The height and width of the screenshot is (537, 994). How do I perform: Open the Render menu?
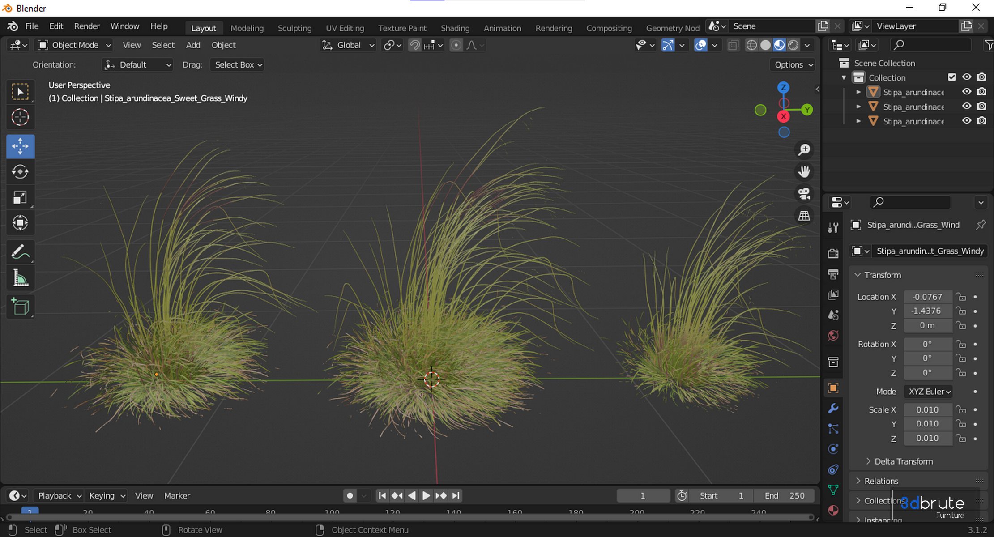(x=87, y=26)
